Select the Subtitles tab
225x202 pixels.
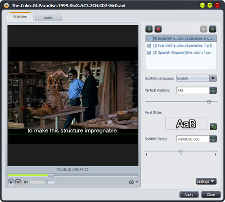20,17
